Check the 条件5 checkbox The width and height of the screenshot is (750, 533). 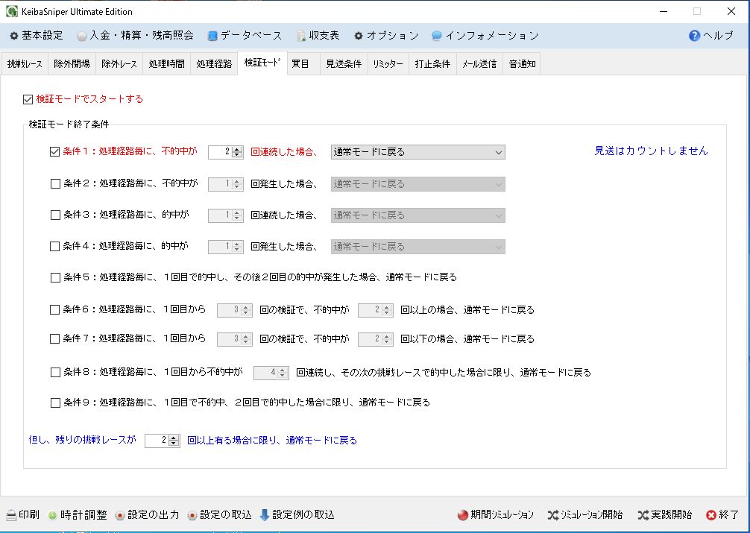coord(55,277)
